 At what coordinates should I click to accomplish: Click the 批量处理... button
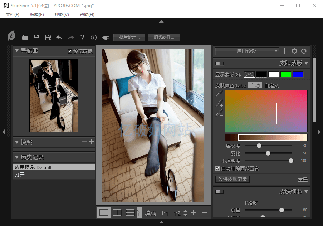click(129, 37)
